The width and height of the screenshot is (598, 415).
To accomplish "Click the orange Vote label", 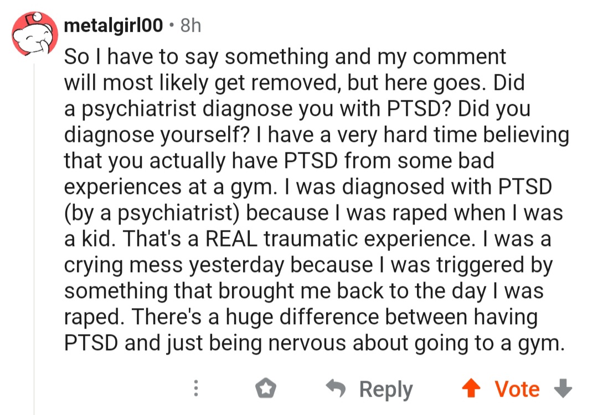I will click(517, 389).
